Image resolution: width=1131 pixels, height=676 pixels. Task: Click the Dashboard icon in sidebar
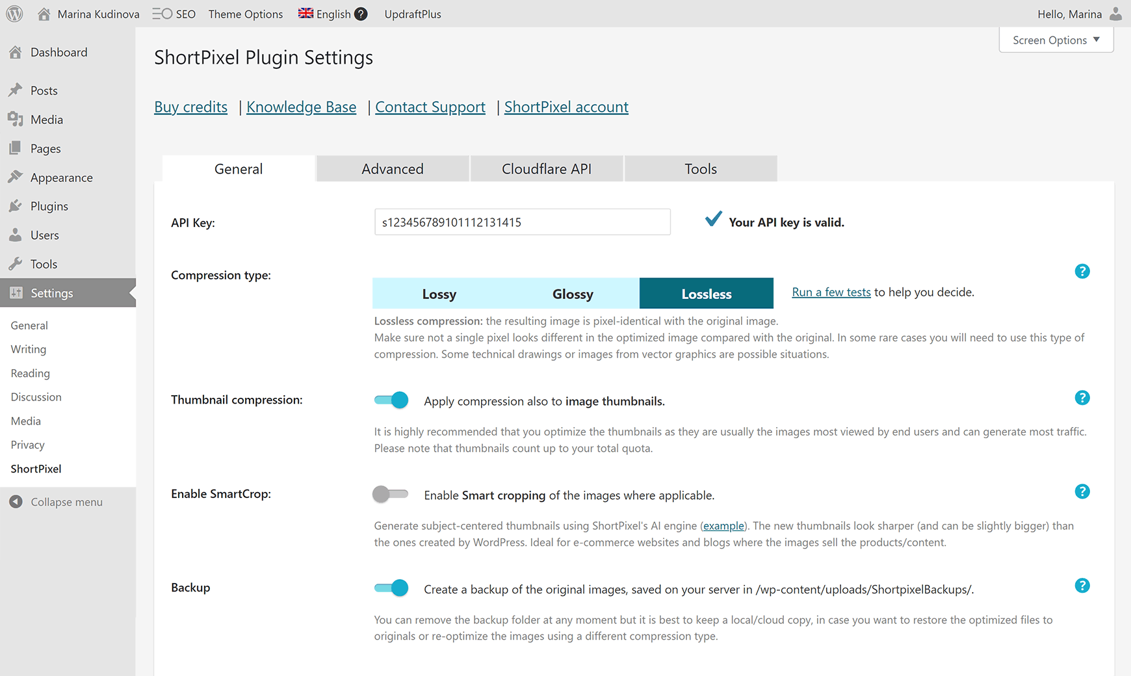click(16, 52)
